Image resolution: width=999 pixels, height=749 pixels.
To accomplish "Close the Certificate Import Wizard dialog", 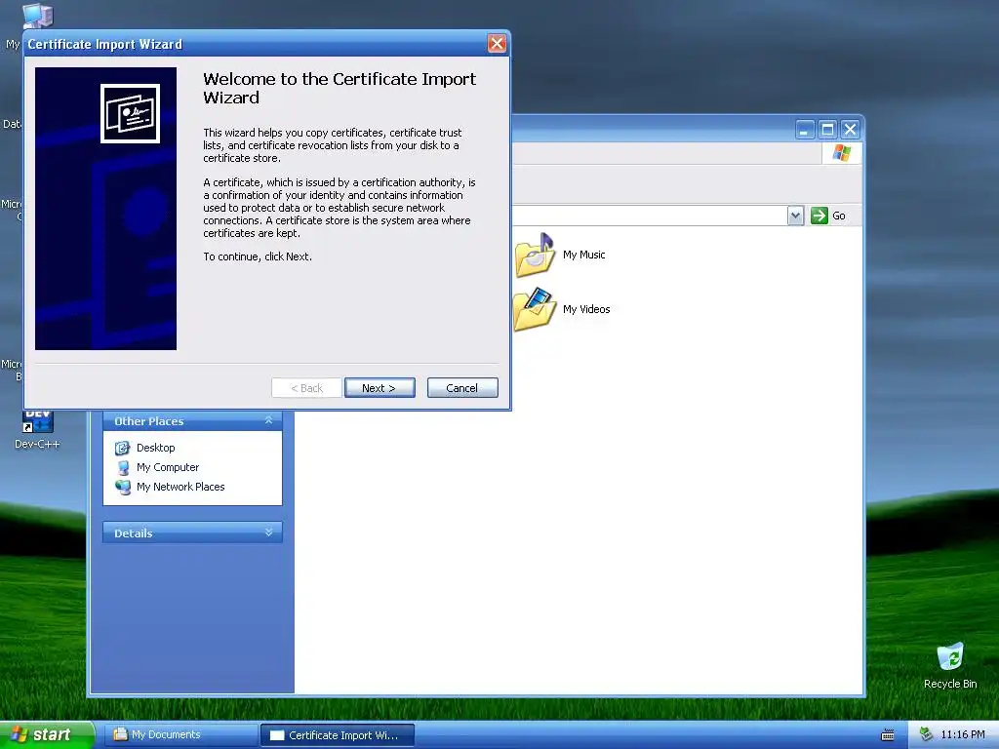I will pos(497,43).
